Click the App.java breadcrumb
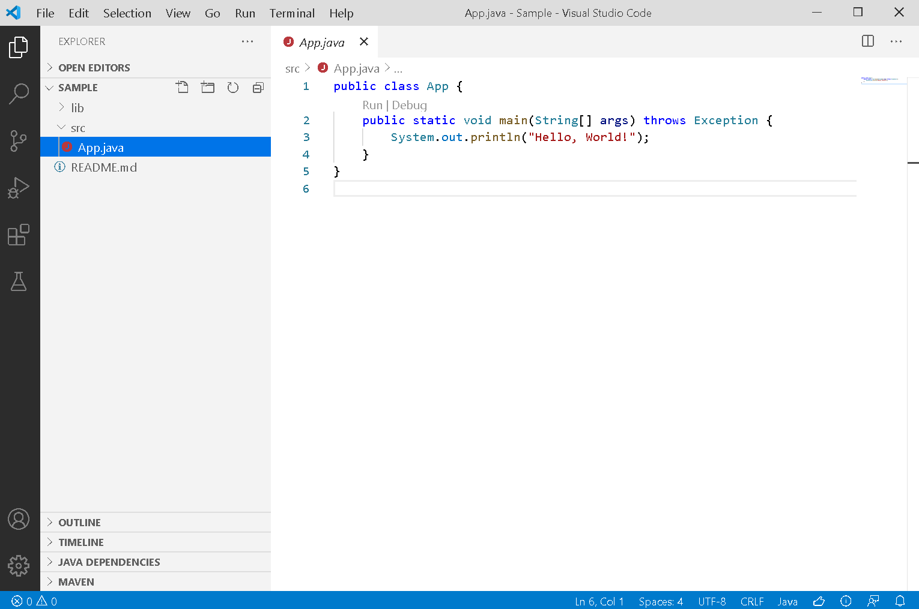The height and width of the screenshot is (609, 919). coord(349,68)
